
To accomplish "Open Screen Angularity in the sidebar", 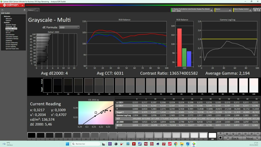I will coord(11,45).
